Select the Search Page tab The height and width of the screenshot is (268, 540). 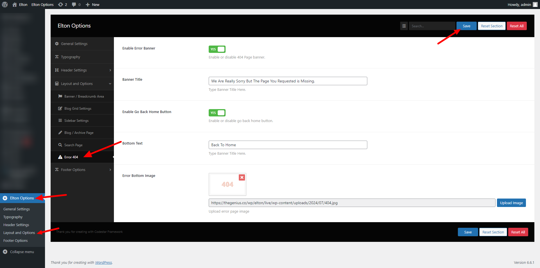coord(73,145)
